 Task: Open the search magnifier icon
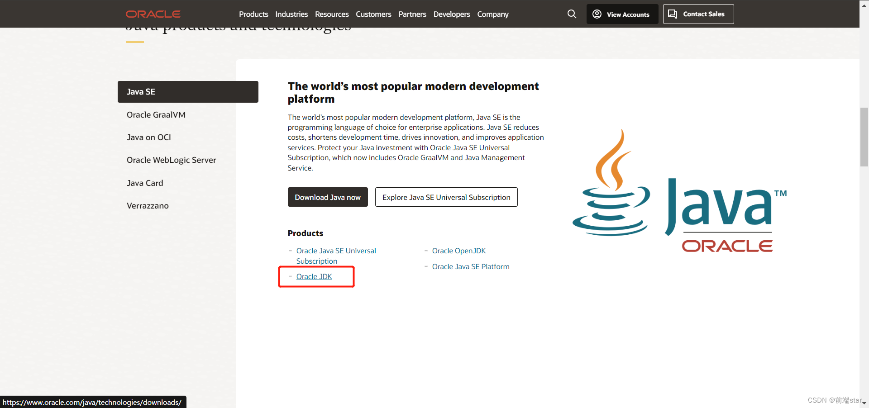coord(572,14)
